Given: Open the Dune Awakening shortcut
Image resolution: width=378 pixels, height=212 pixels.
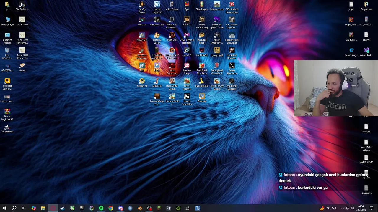Looking at the screenshot, I should click(202, 23).
